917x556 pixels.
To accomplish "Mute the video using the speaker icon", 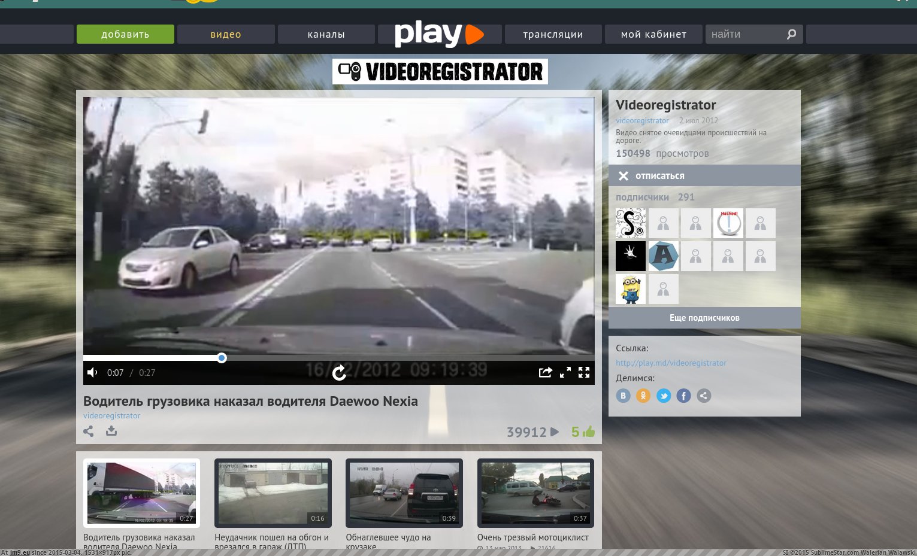I will pyautogui.click(x=92, y=373).
